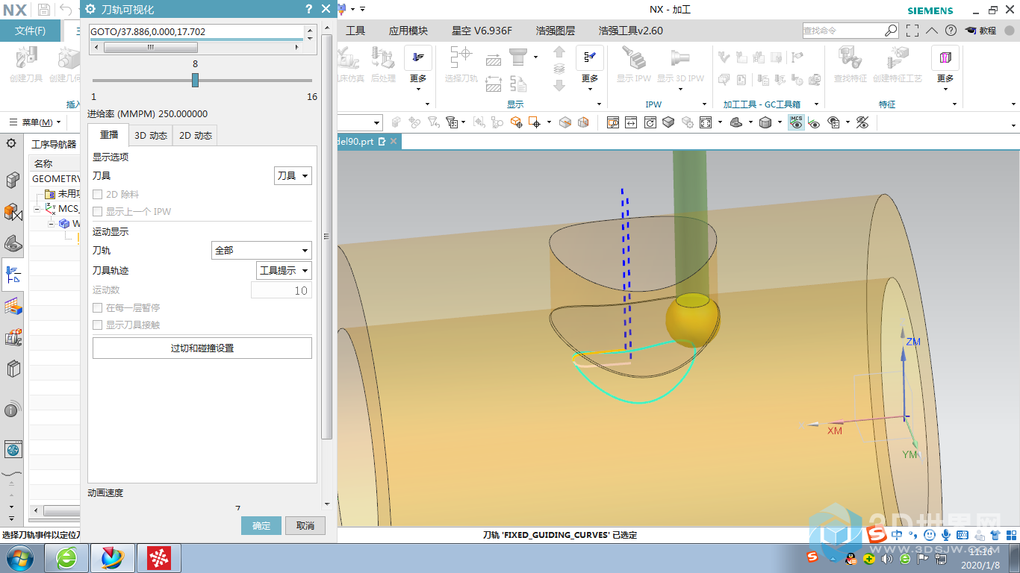Toggle the MCS display eye icon
The width and height of the screenshot is (1020, 573).
pyautogui.click(x=796, y=122)
